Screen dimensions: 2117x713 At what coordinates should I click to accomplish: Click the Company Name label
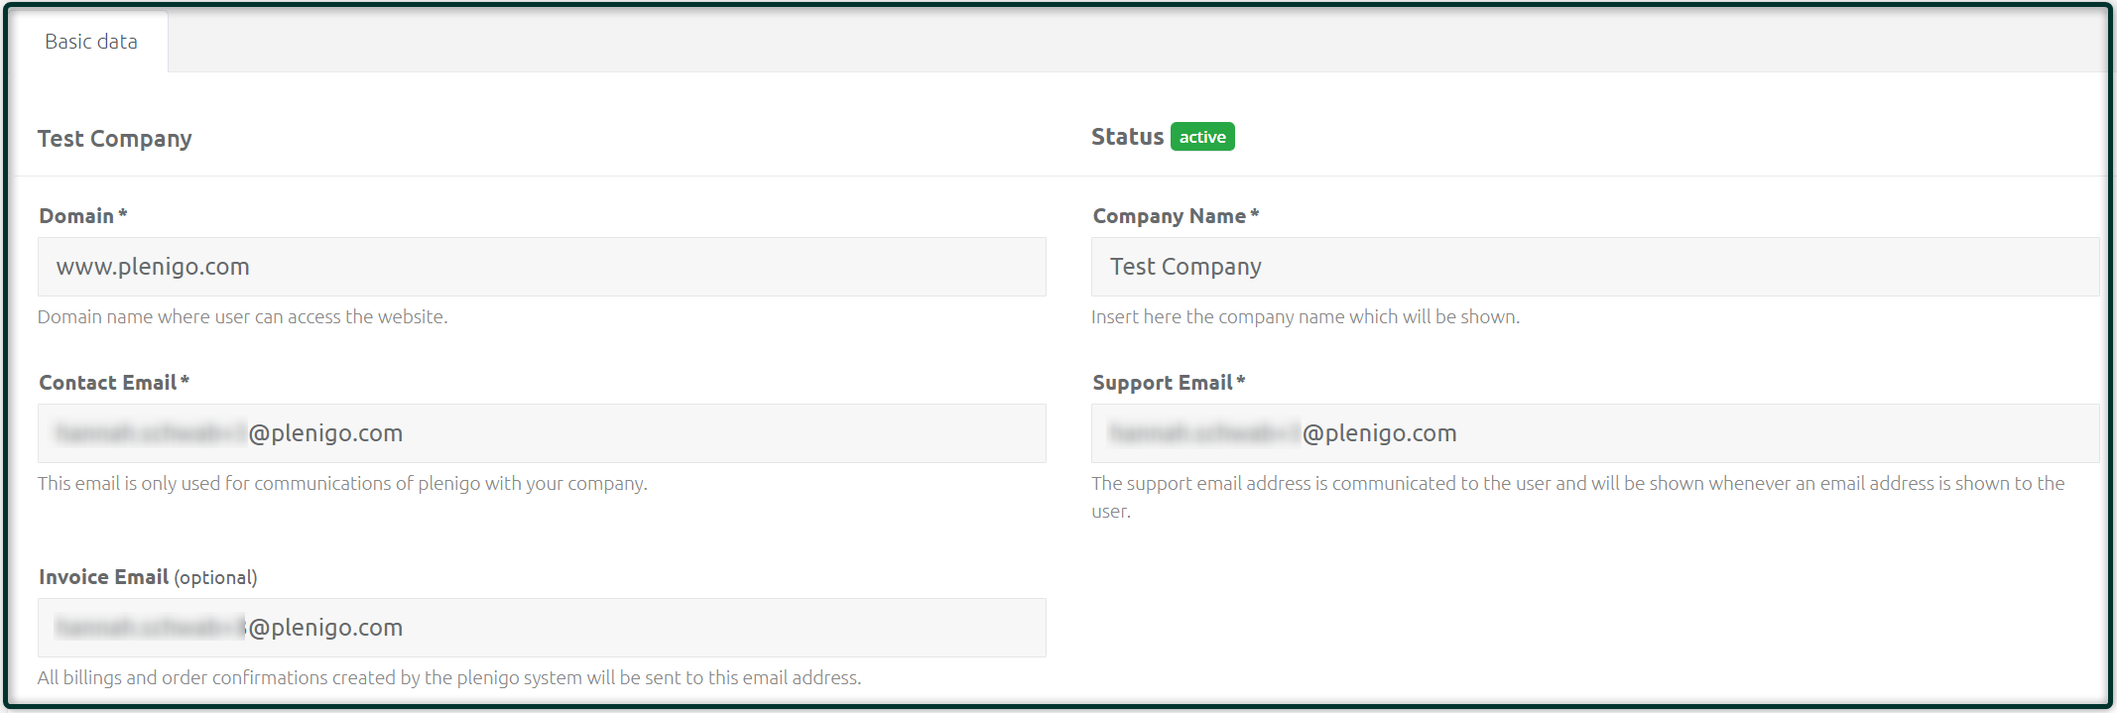click(1176, 216)
